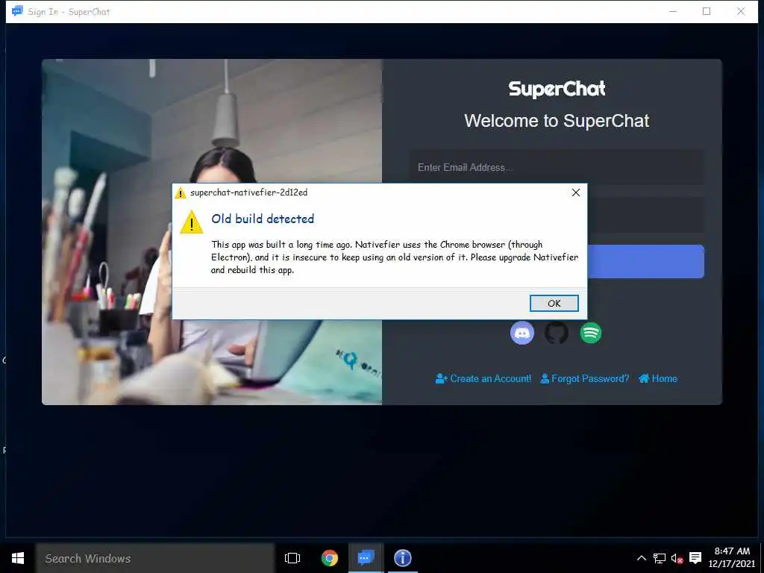The image size is (764, 573).
Task: Click the SuperChat icon in the title bar
Action: pos(18,11)
